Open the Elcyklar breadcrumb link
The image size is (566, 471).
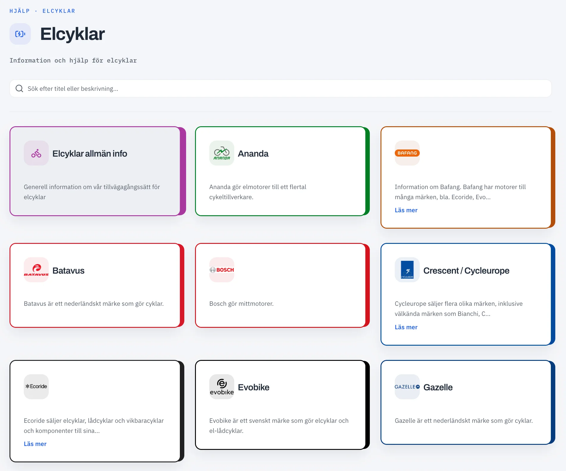59,11
